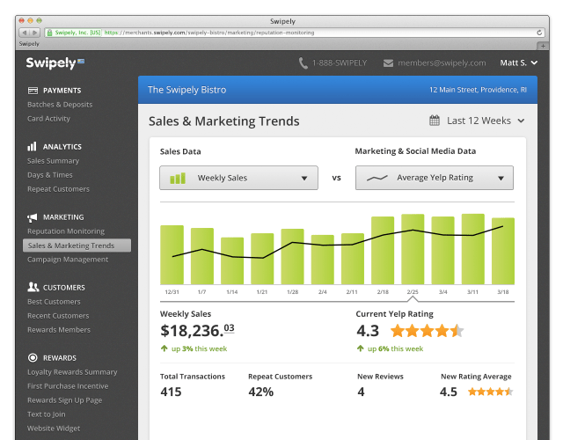563x440 pixels.
Task: Open the Average Yelp Rating dropdown
Action: (434, 178)
